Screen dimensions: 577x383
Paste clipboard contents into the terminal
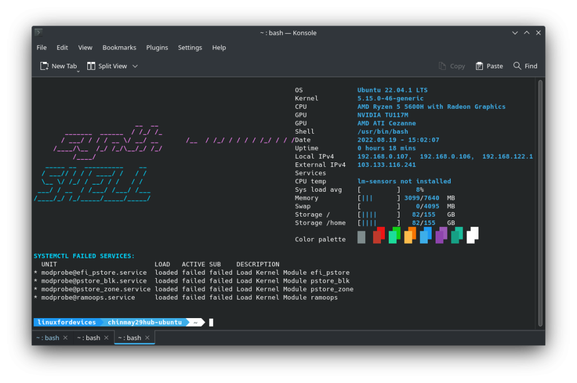click(489, 65)
